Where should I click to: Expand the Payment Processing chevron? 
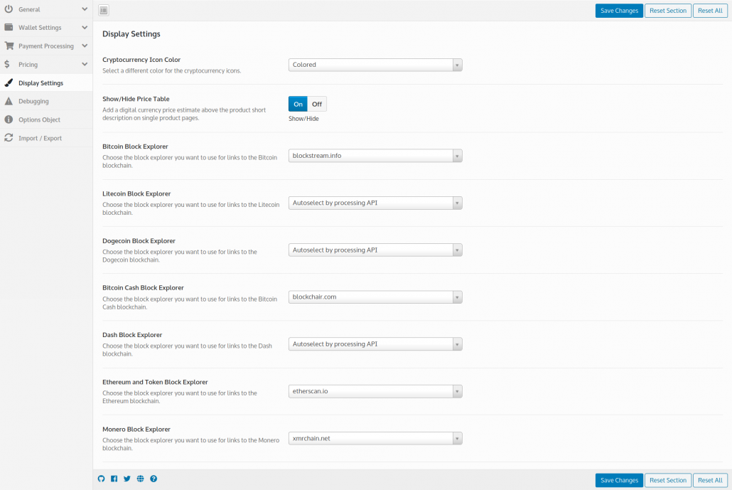point(85,46)
